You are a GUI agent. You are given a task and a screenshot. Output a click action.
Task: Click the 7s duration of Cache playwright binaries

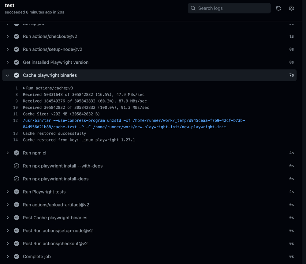click(x=292, y=75)
